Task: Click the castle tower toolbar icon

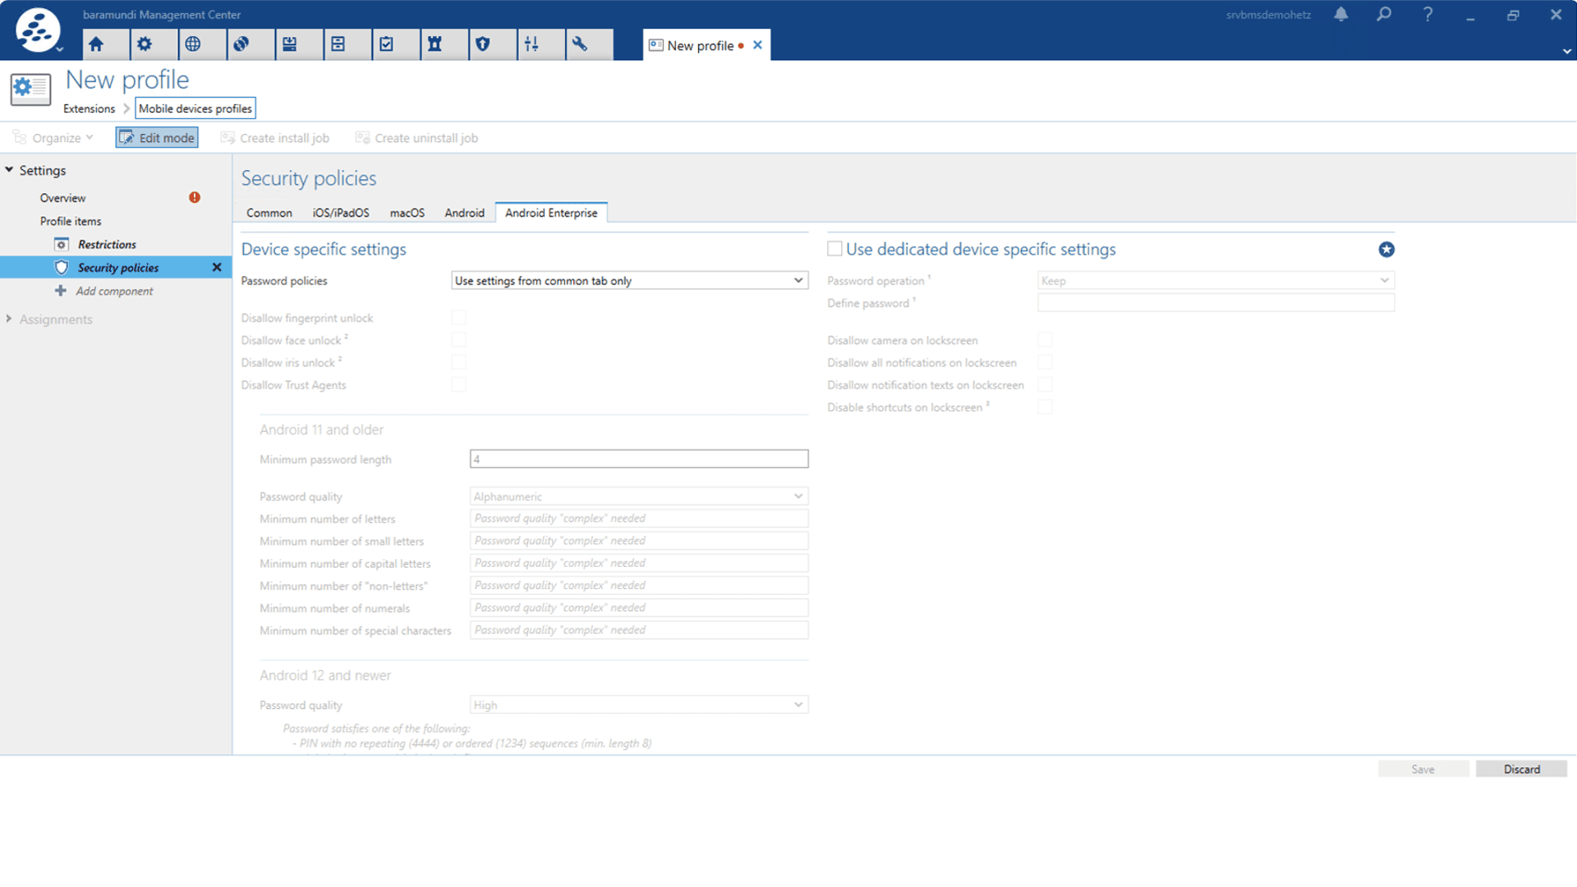Action: (435, 44)
